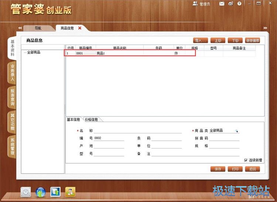Open help via the question mark icon

pyautogui.click(x=240, y=4)
